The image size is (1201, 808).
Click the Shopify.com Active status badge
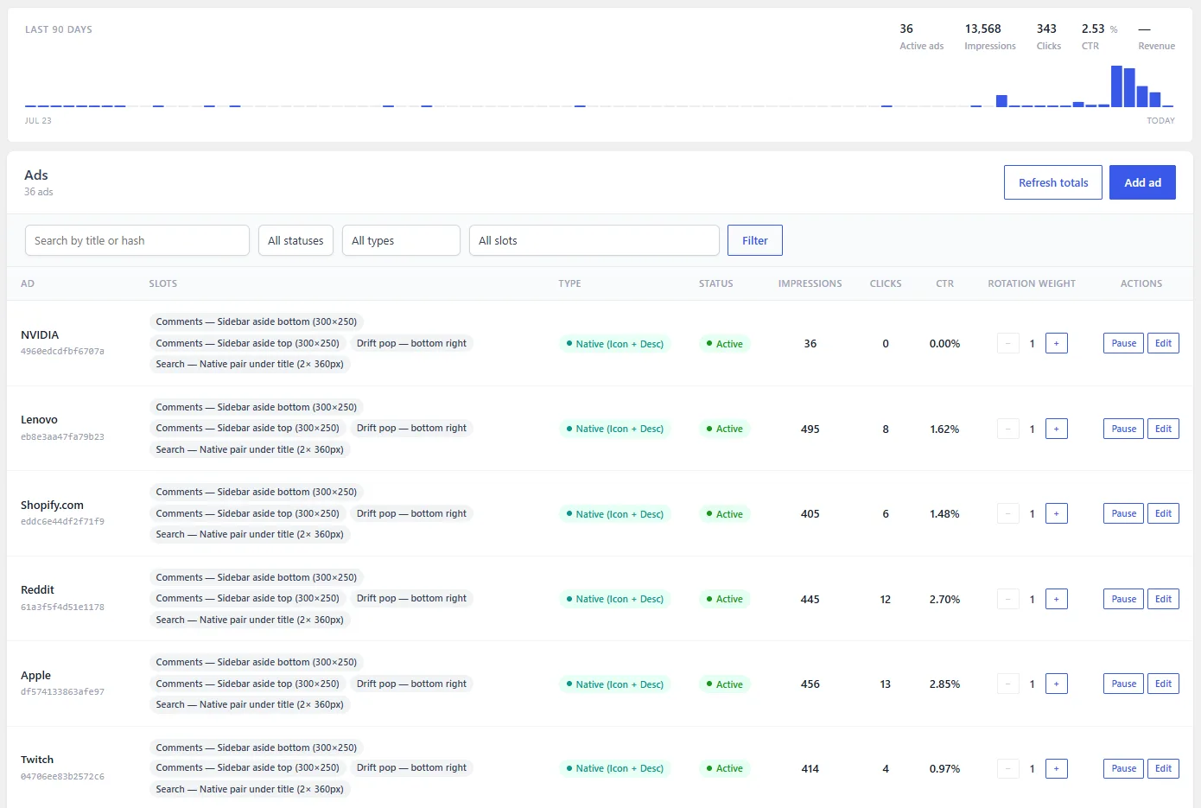click(x=724, y=513)
